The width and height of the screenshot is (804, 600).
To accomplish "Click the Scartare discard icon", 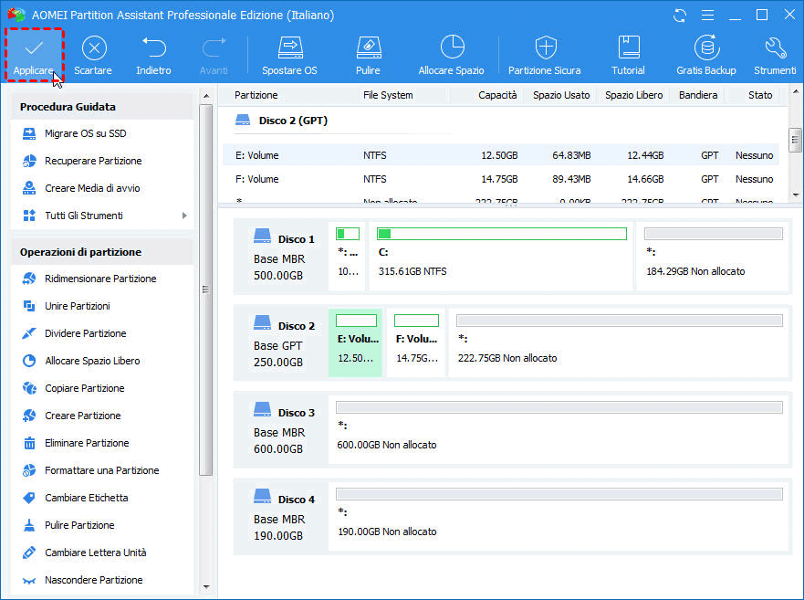I will pyautogui.click(x=93, y=47).
